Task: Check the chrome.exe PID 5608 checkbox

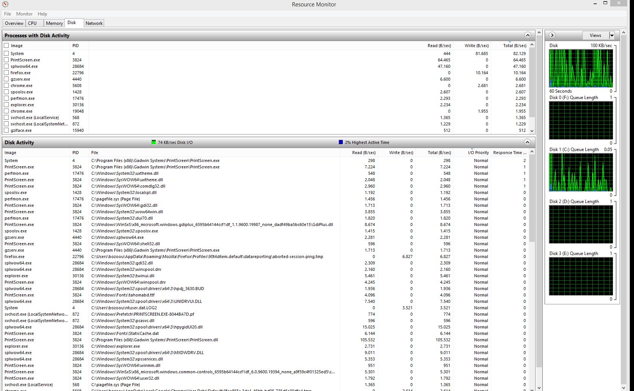Action: coord(6,86)
